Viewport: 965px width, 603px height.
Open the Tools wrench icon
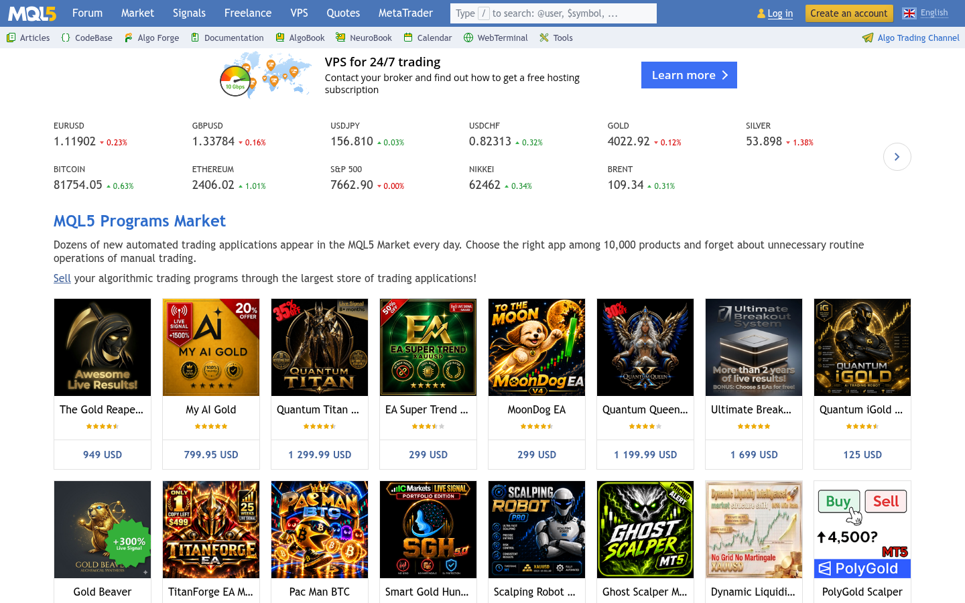[544, 38]
